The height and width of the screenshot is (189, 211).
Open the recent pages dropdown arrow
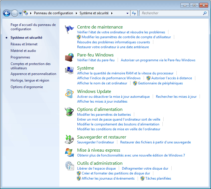point(21,13)
